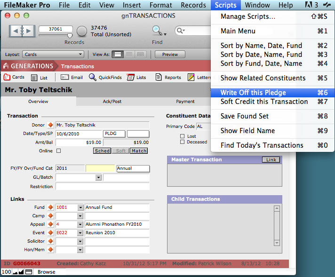335x277 pixels.
Task: Click orange diamond beside Fund field
Action: (x=51, y=207)
